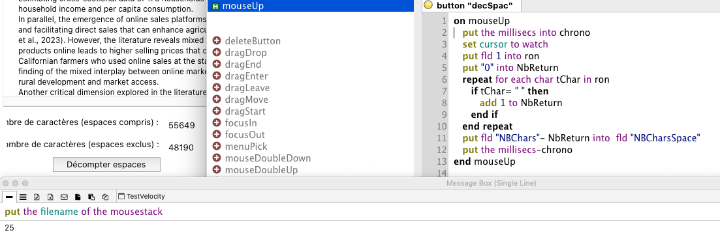
Task: Click yellow status dot on decSpac tab
Action: point(428,5)
